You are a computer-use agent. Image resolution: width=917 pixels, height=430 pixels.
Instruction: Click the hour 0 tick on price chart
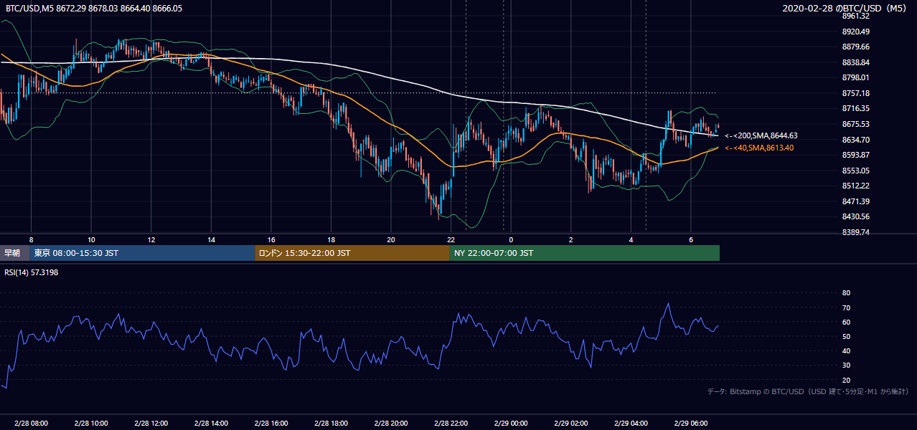tap(511, 239)
